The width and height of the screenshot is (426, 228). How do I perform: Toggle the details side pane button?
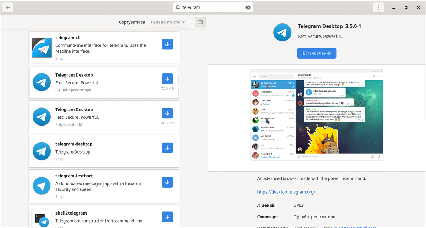(x=200, y=22)
